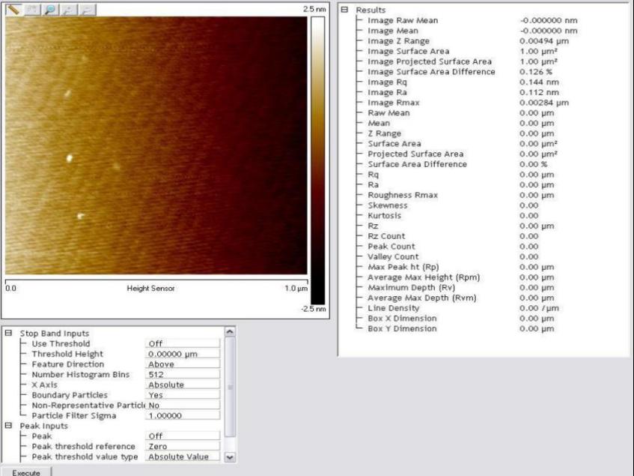
Task: Open Peak threshold value type dropdown
Action: click(183, 457)
